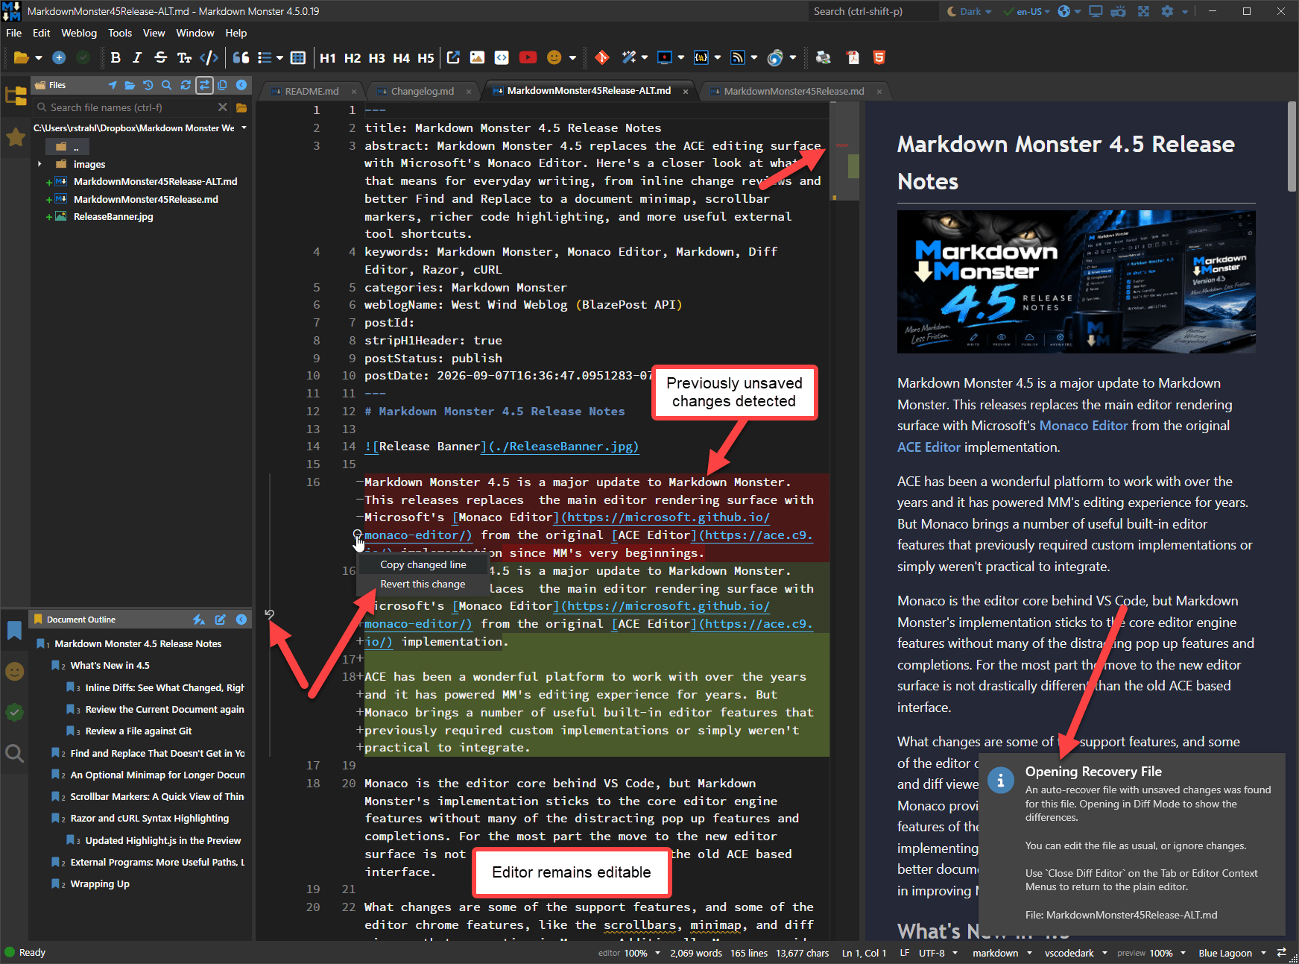Image resolution: width=1299 pixels, height=964 pixels.
Task: Click the open folder icon in Files header
Action: coord(130,85)
